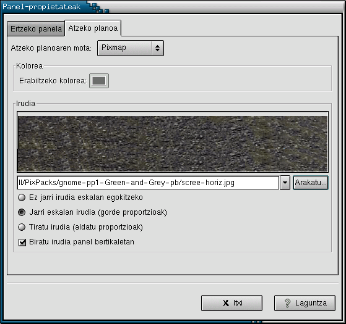The width and height of the screenshot is (346, 324).
Task: Open help via the Laguntza button
Action: (x=305, y=303)
